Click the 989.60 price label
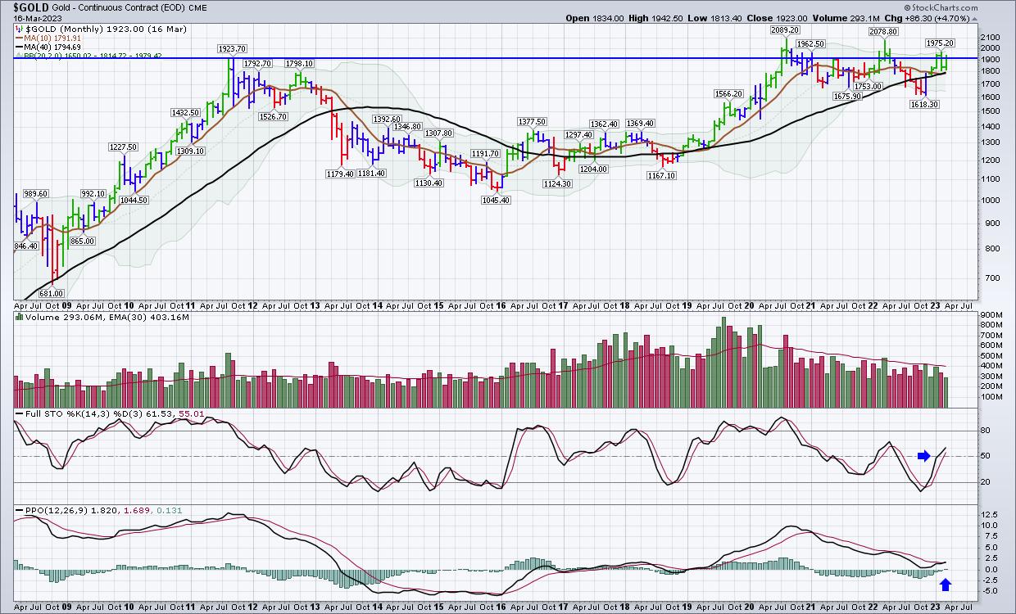Viewport: 1016px width, 614px height. click(x=35, y=193)
